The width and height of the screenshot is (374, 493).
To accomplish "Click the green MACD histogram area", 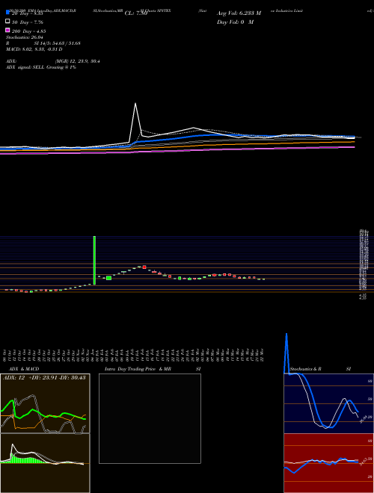I will [x=25, y=459].
